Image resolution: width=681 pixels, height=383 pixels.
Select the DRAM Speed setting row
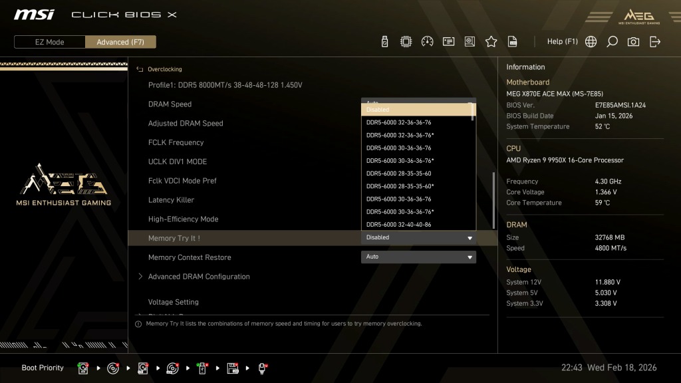coord(313,104)
